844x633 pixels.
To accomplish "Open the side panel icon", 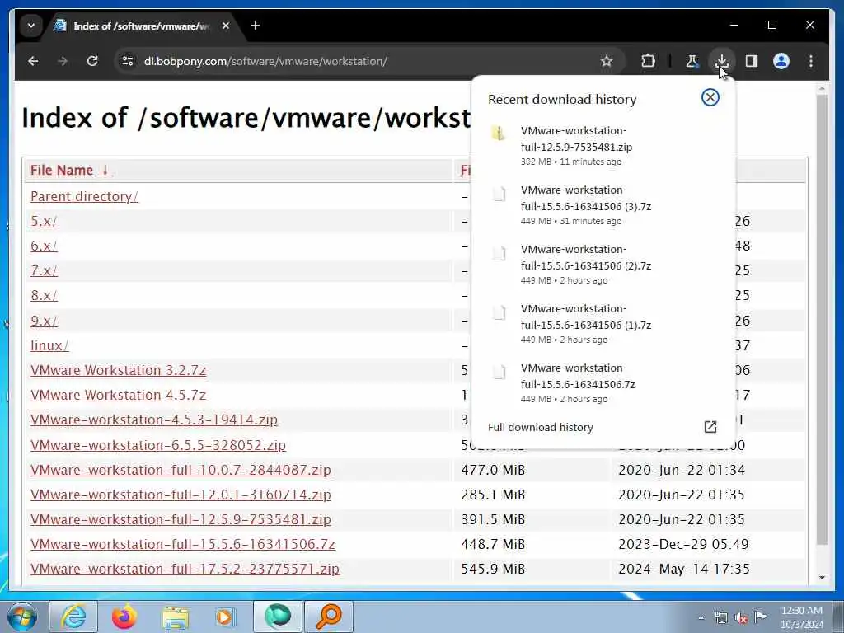I will click(x=752, y=61).
